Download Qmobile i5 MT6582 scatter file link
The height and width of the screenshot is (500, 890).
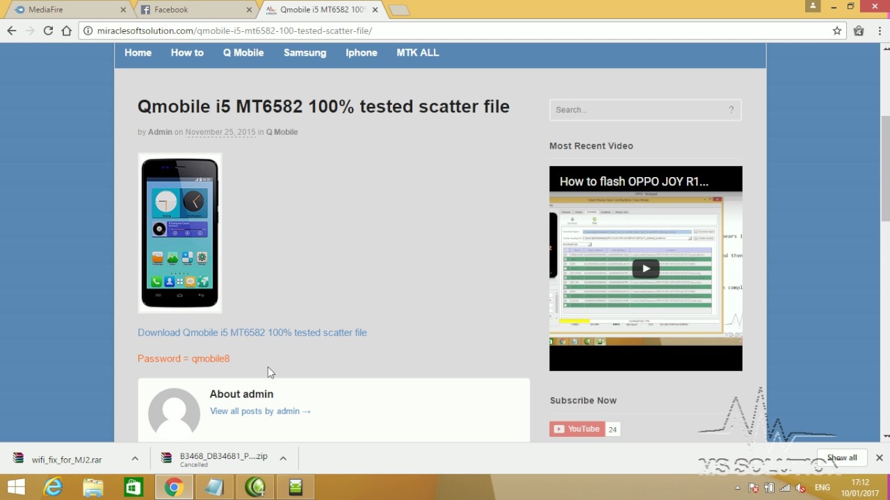(x=252, y=333)
